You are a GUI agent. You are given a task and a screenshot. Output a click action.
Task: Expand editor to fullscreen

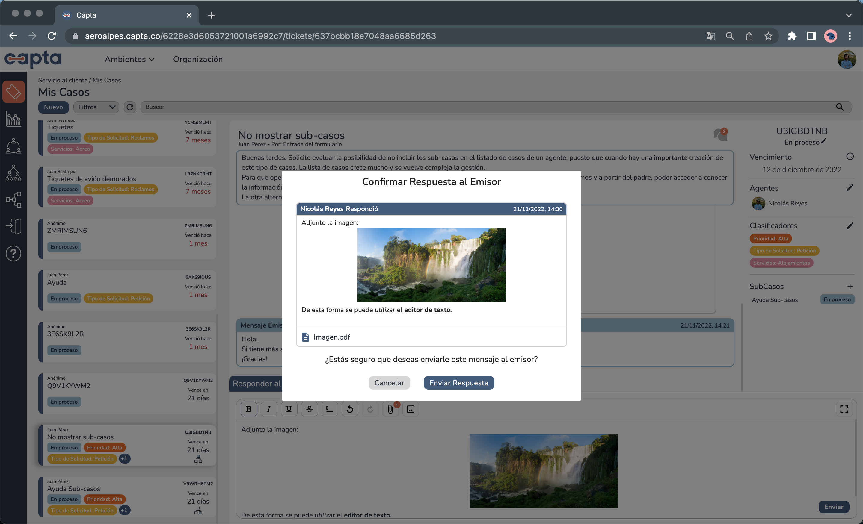pyautogui.click(x=844, y=409)
